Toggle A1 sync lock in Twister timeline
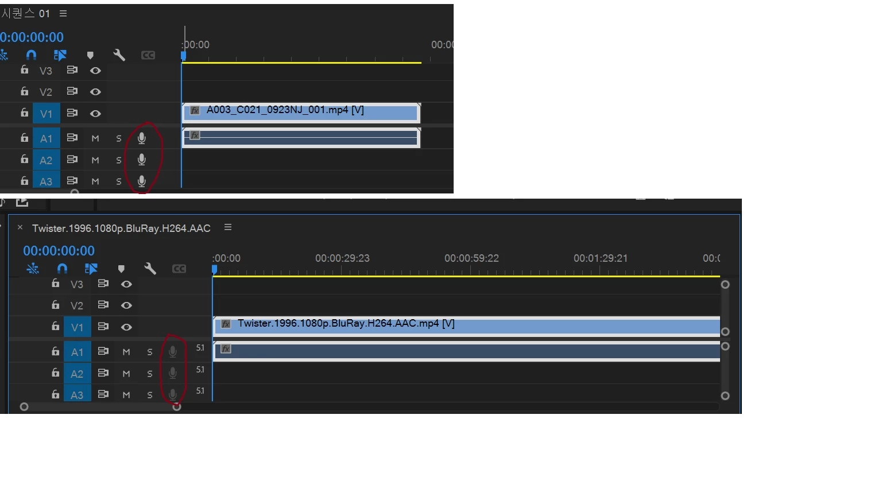This screenshot has width=882, height=496. pyautogui.click(x=103, y=351)
